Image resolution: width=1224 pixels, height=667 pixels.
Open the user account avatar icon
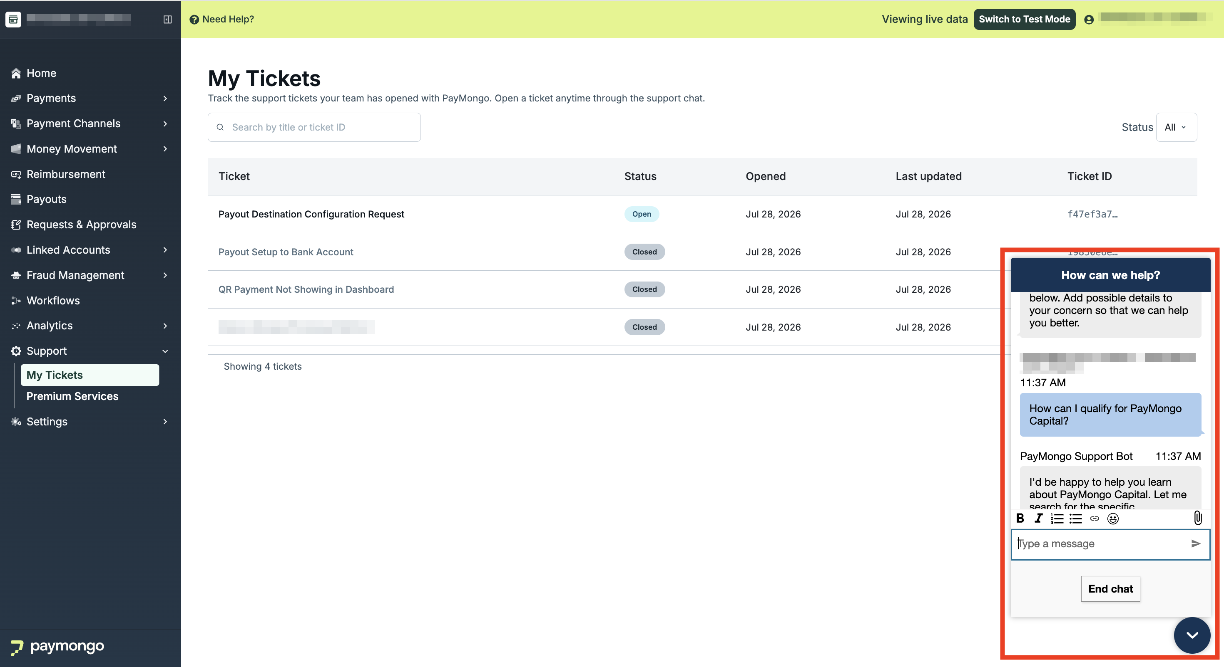(x=1089, y=20)
